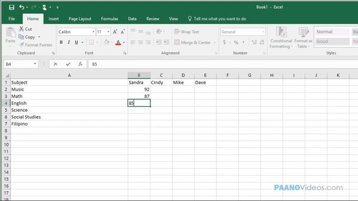Screen dimensions: 358x201
Task: Click Merge & Center
Action: (x=192, y=42)
